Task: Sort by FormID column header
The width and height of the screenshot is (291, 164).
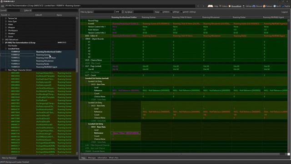Action: (4, 15)
